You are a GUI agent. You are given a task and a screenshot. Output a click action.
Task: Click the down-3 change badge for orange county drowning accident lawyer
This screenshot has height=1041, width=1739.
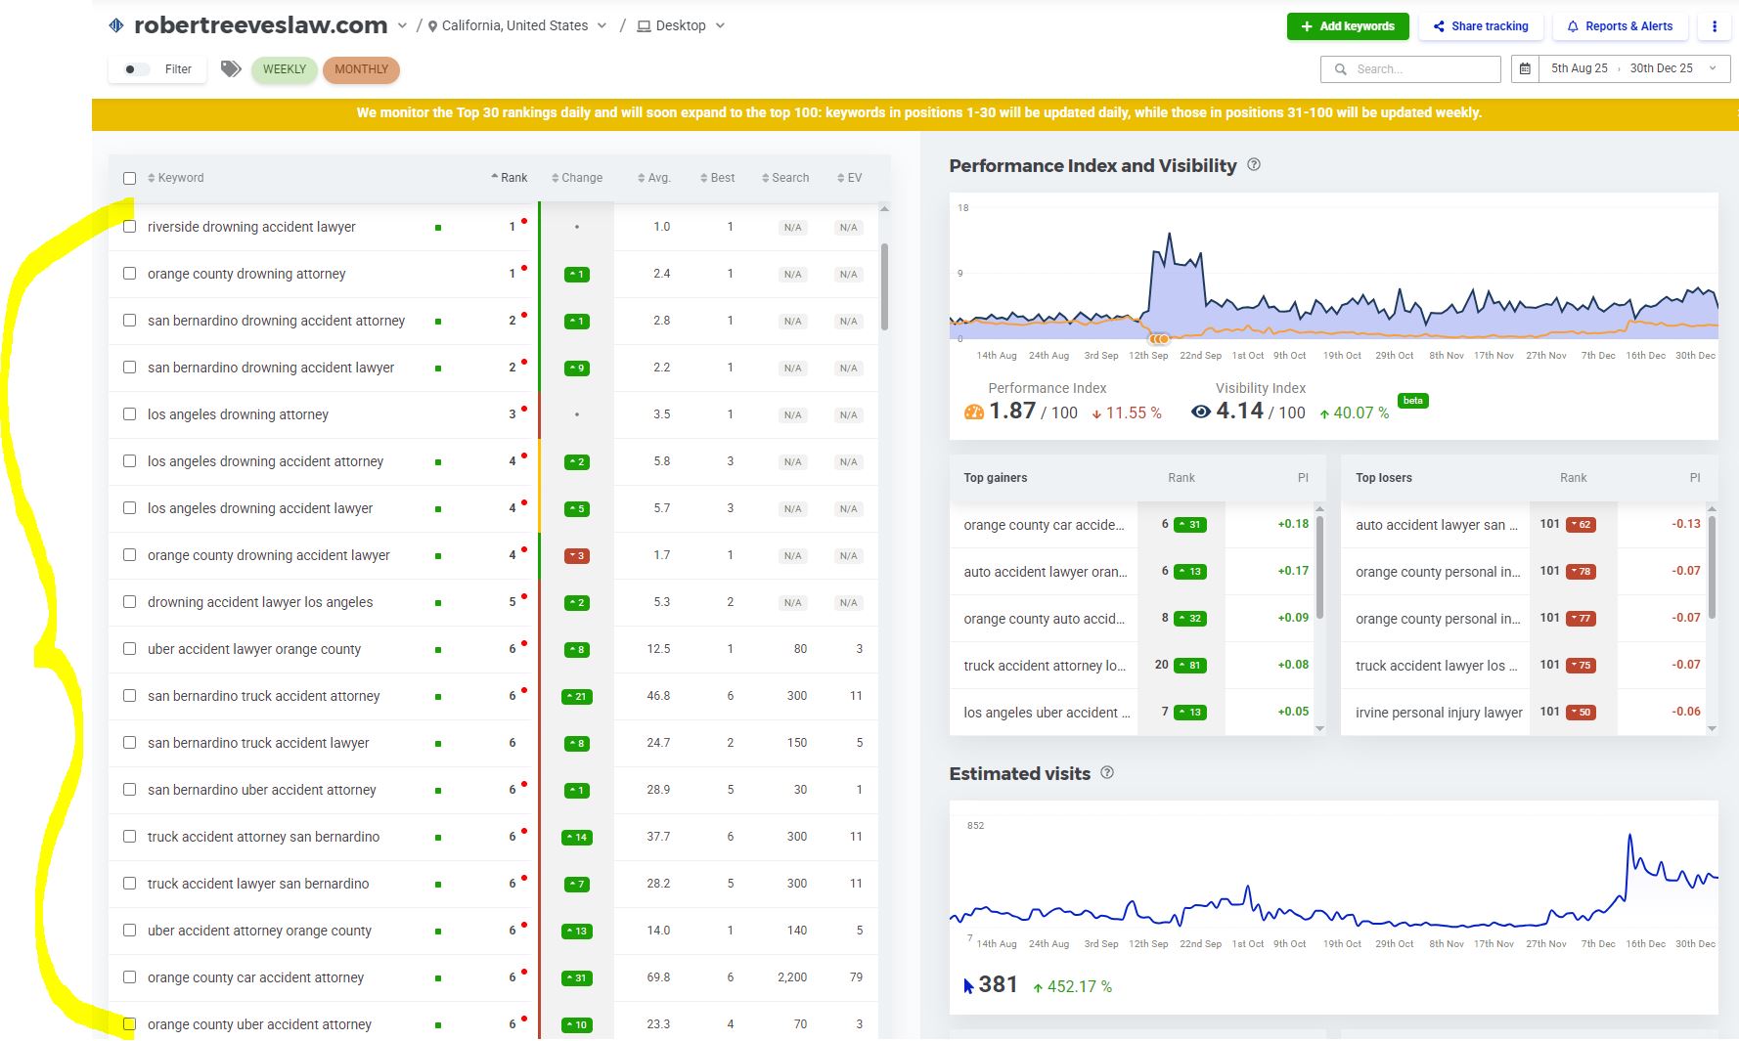(x=576, y=556)
